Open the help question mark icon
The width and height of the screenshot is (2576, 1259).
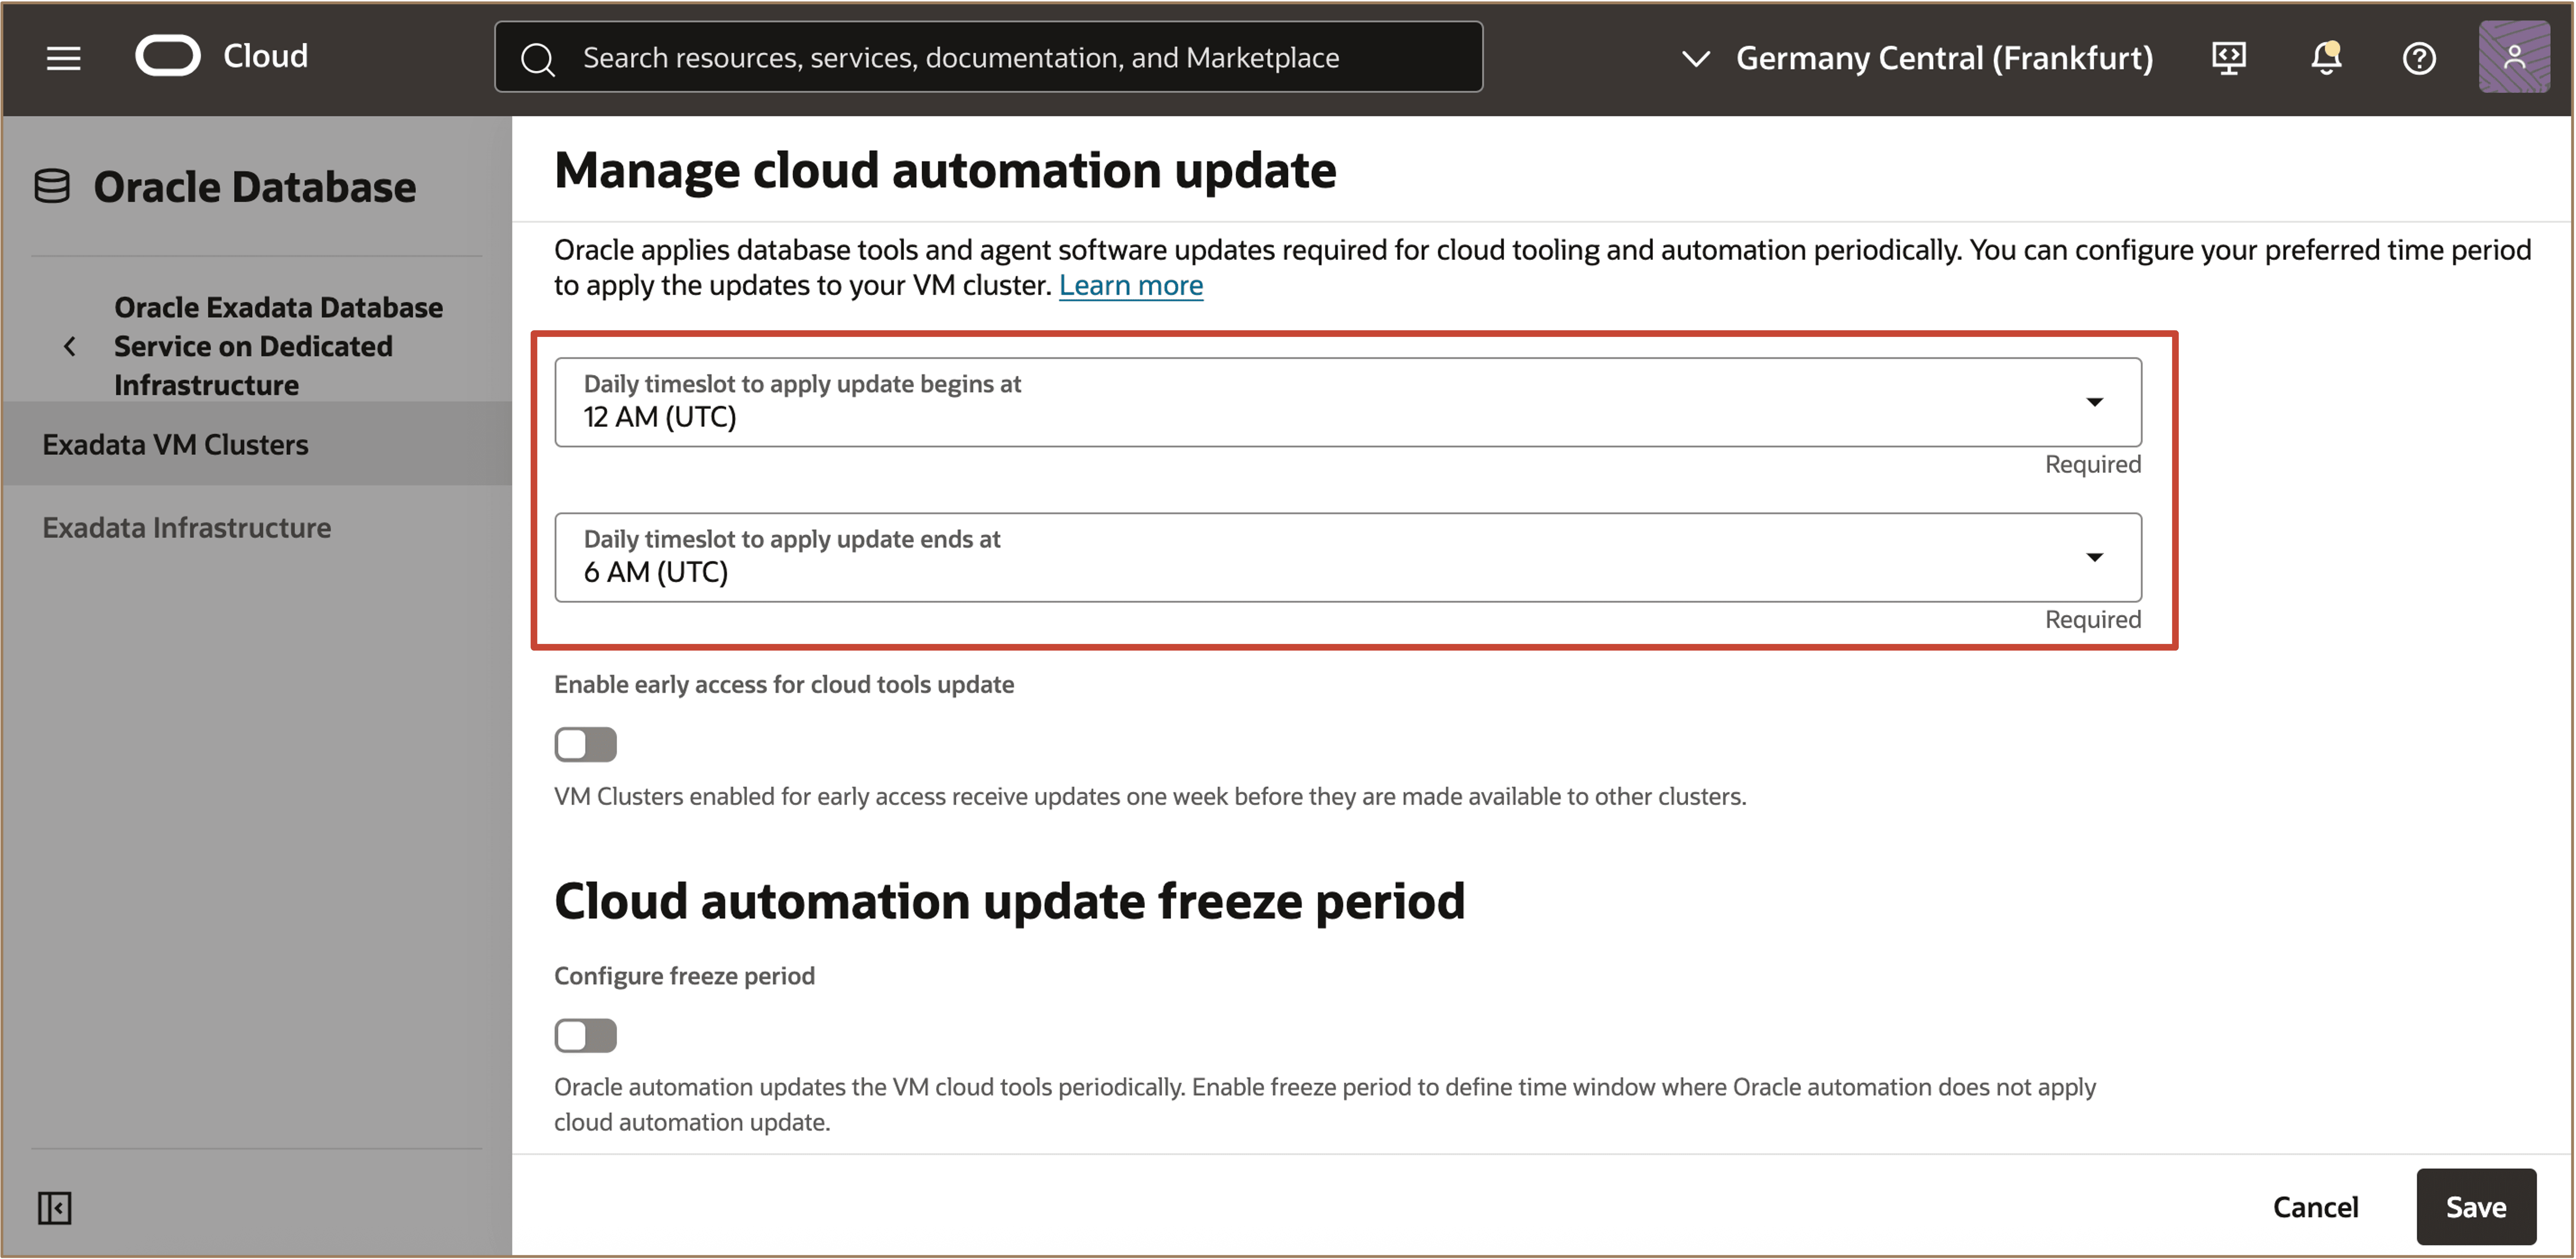[x=2419, y=58]
